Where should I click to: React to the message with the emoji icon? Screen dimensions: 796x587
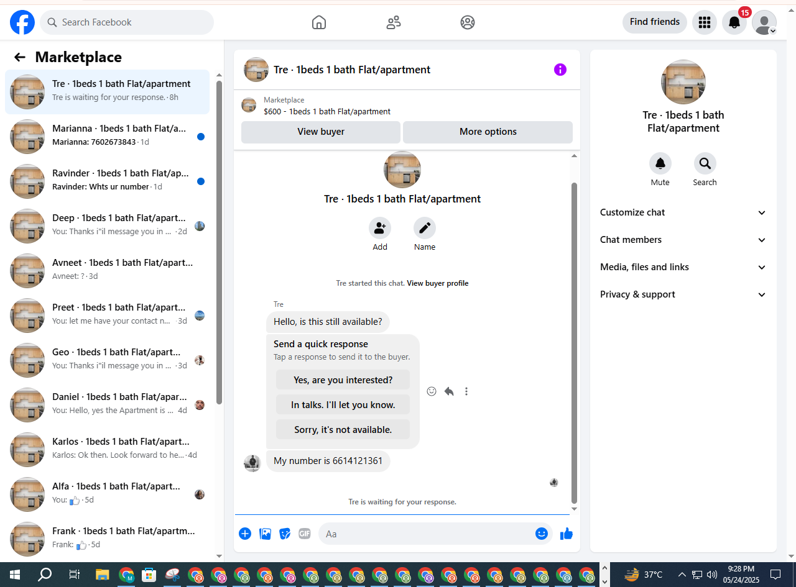click(432, 391)
